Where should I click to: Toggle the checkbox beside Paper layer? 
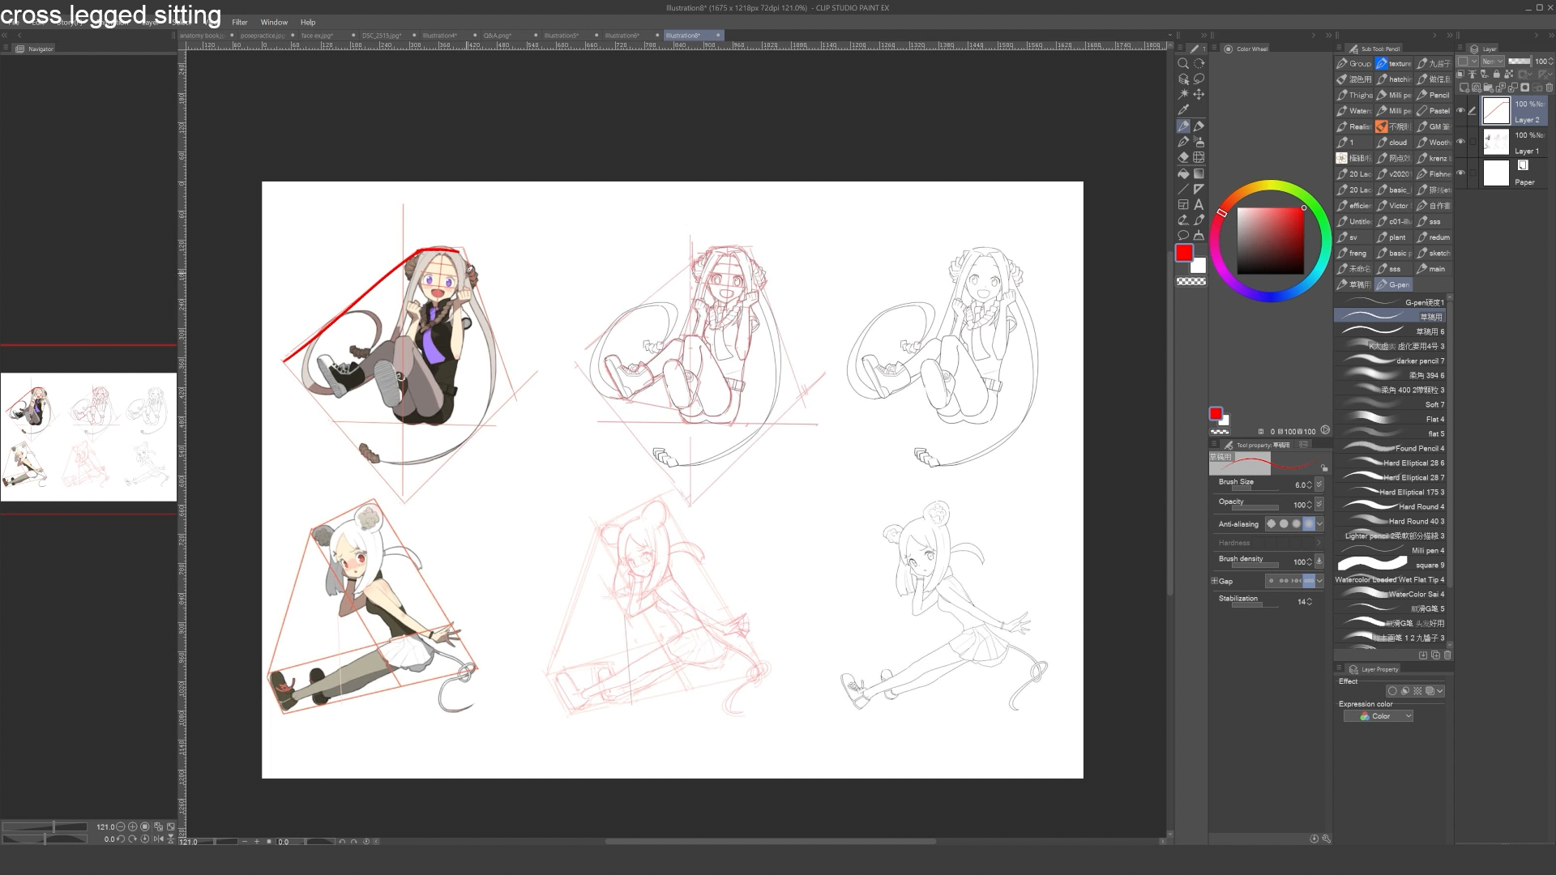click(1473, 173)
